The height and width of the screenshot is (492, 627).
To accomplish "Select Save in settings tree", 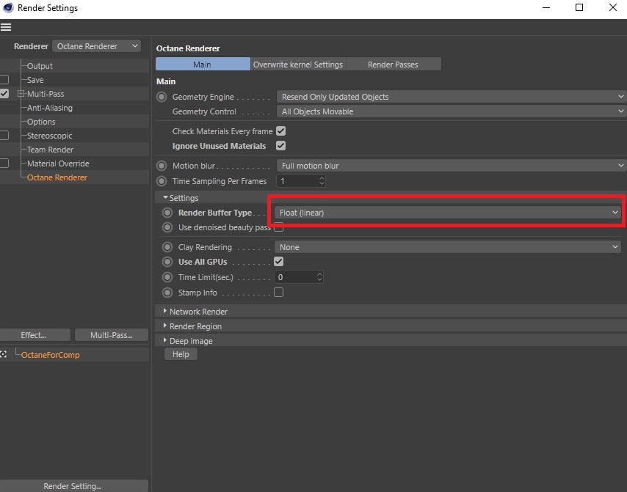I will click(35, 80).
